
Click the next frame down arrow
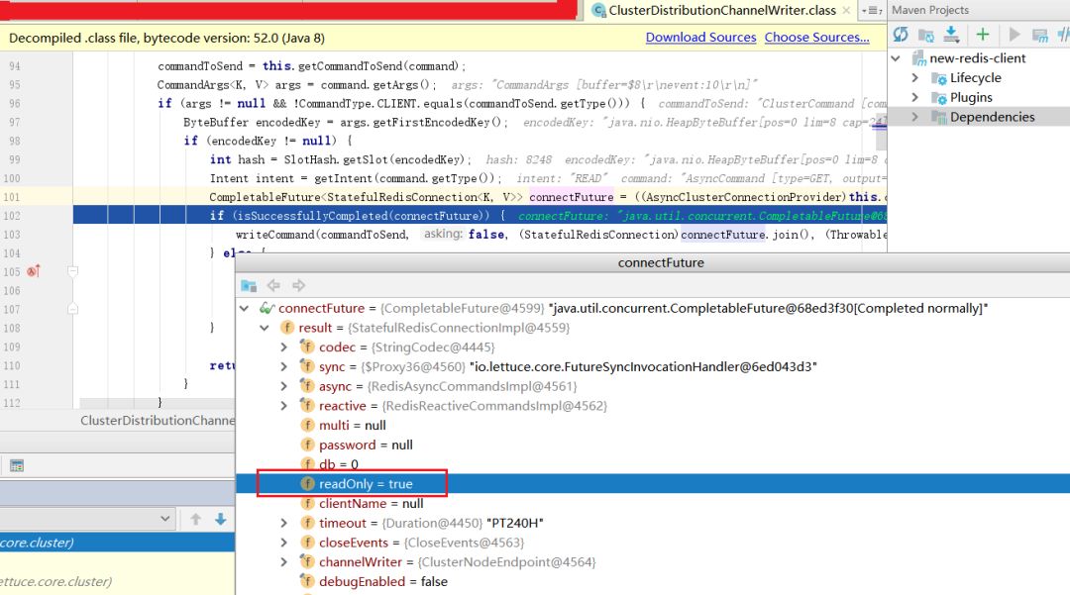[x=220, y=520]
